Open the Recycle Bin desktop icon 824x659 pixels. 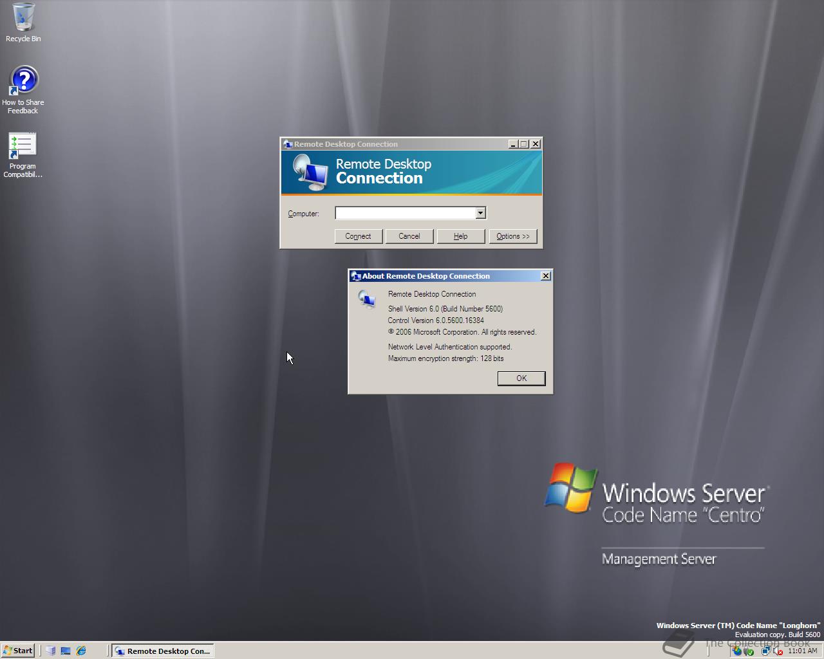pyautogui.click(x=23, y=23)
